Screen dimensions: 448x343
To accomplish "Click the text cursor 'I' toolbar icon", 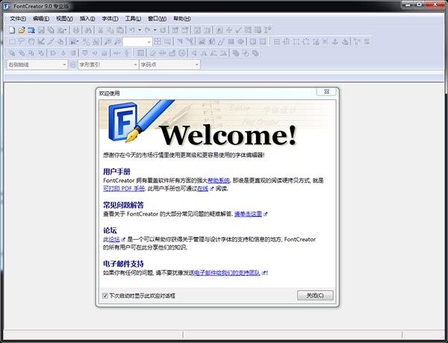I will click(268, 30).
